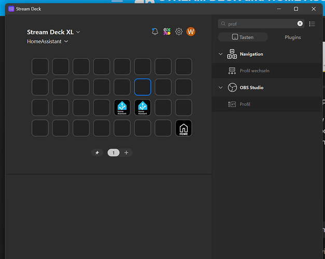The height and width of the screenshot is (259, 325).
Task: Click the OBS Studio category label
Action: click(251, 88)
